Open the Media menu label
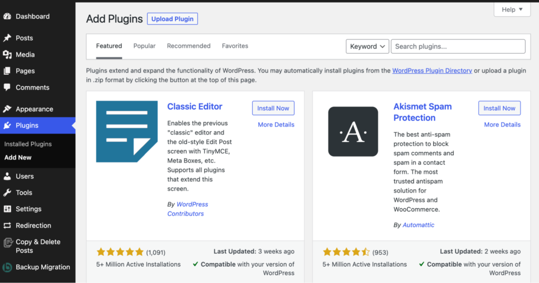This screenshot has height=283, width=539. point(25,54)
